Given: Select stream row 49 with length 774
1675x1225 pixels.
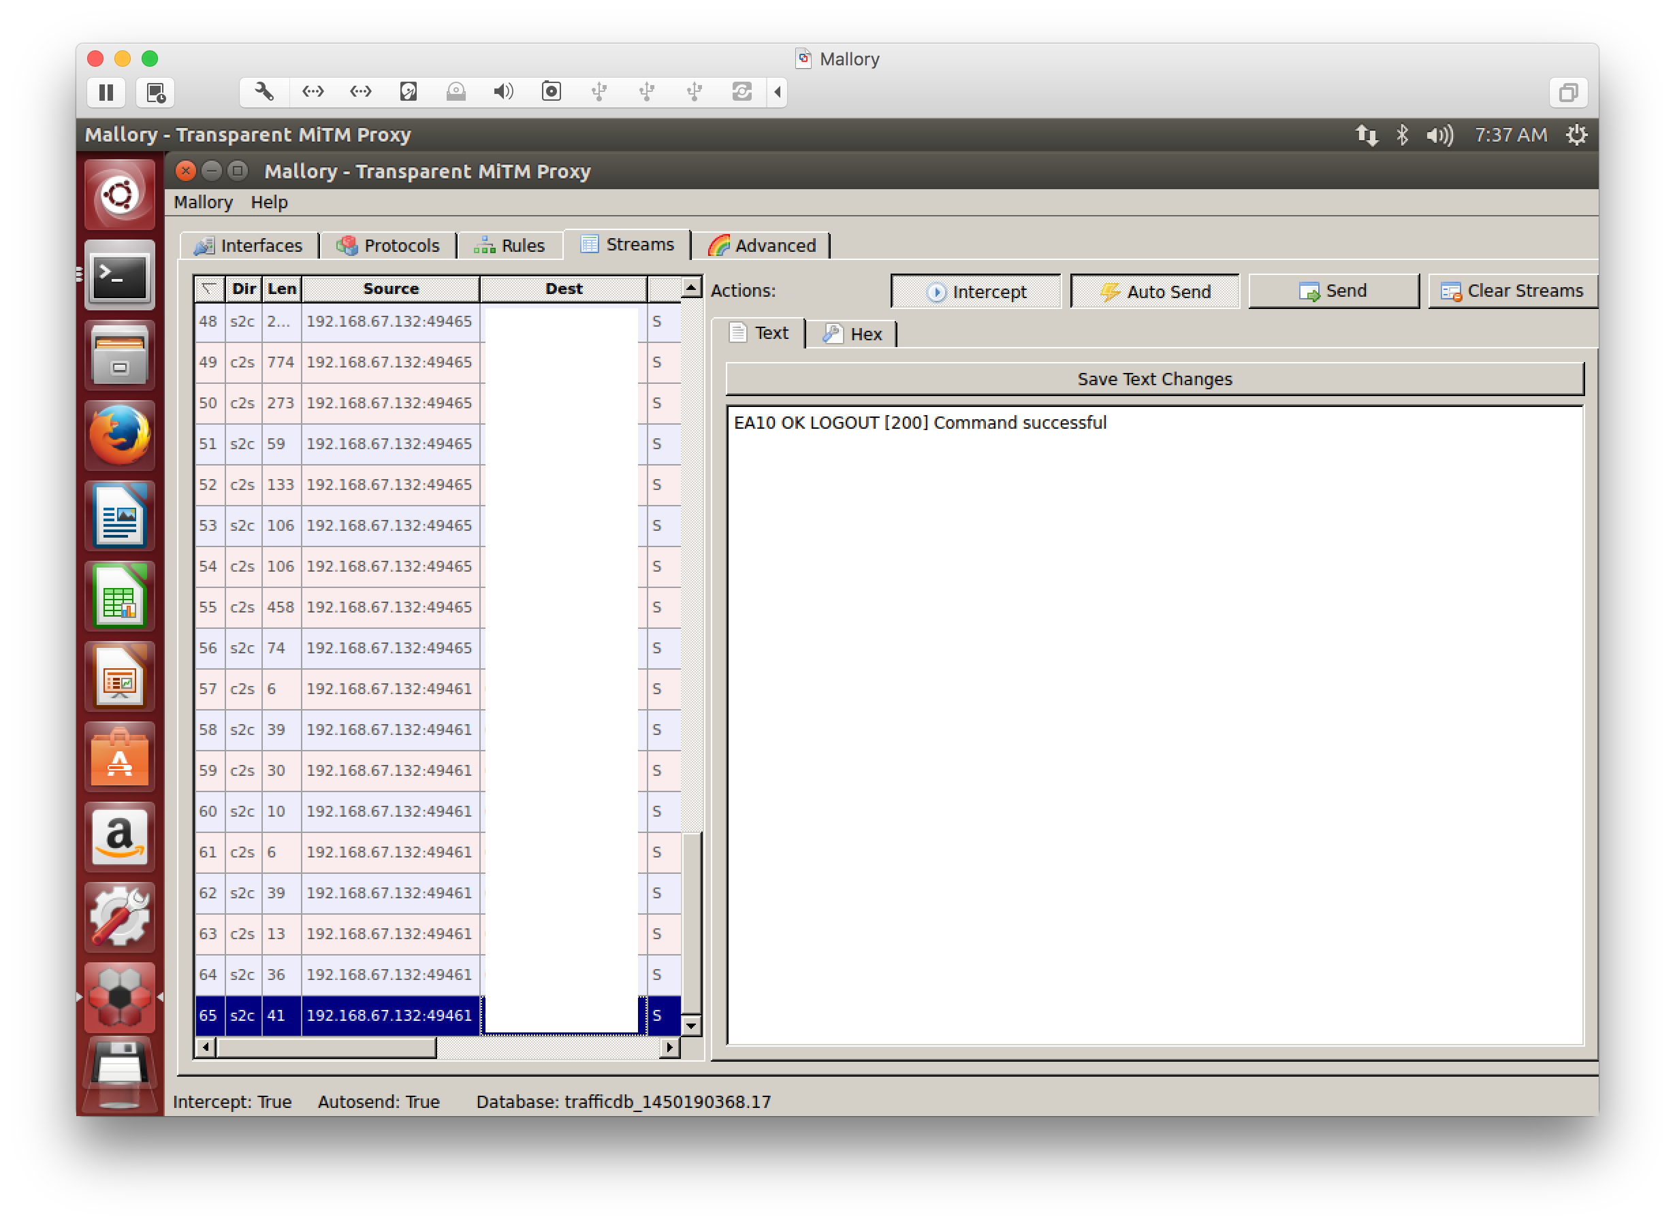Looking at the screenshot, I should tap(438, 363).
